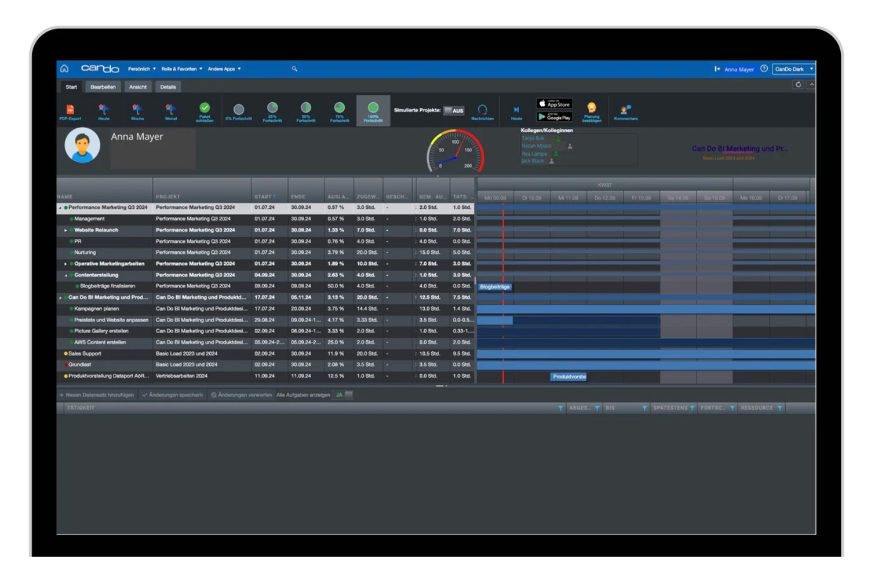
Task: Switch to the Bearbeiten tab
Action: click(103, 87)
